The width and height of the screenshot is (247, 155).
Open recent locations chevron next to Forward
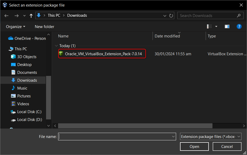tap(24, 16)
